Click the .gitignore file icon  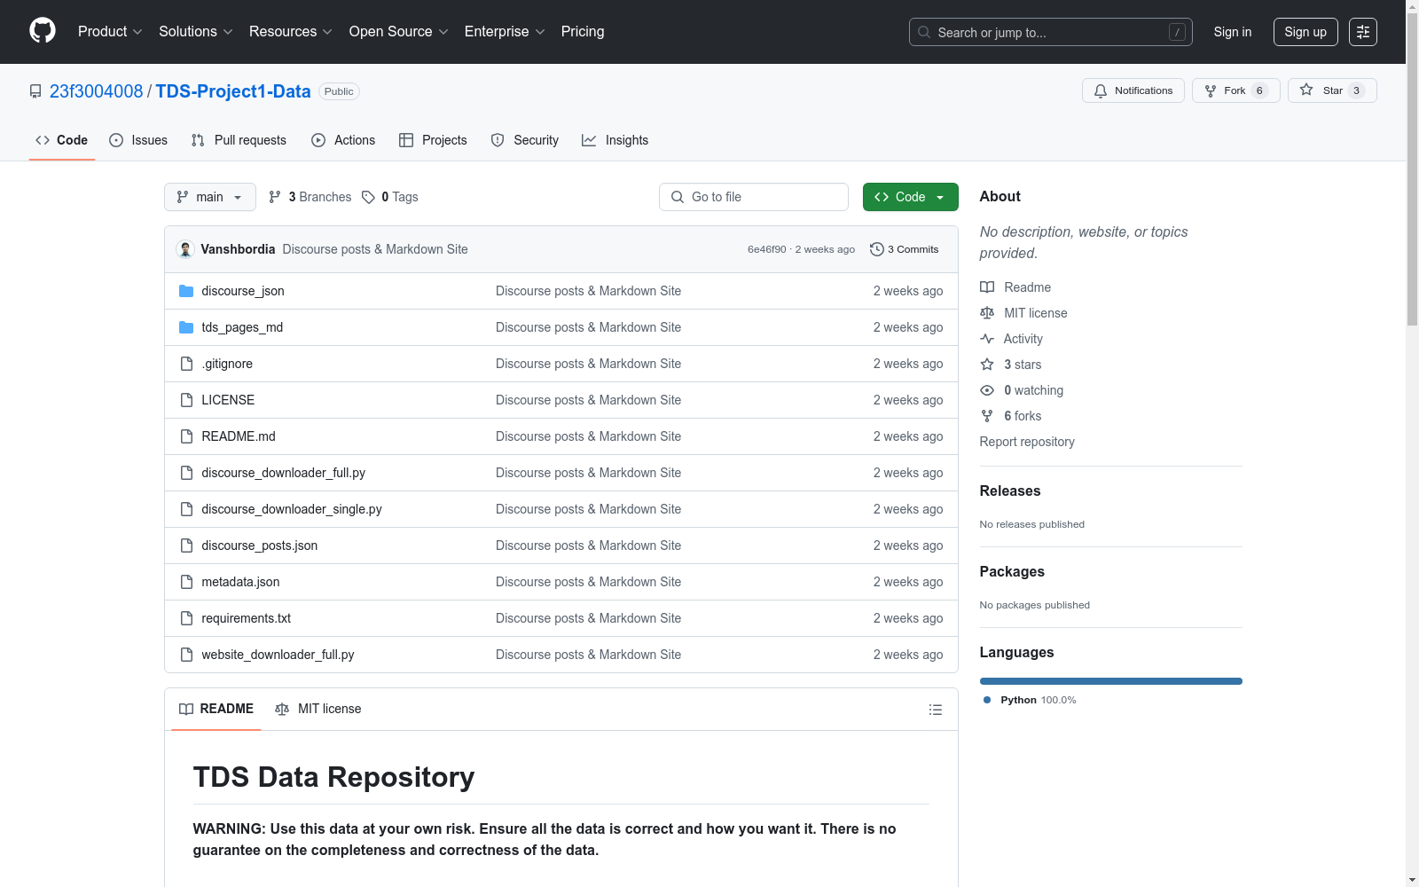pos(186,364)
